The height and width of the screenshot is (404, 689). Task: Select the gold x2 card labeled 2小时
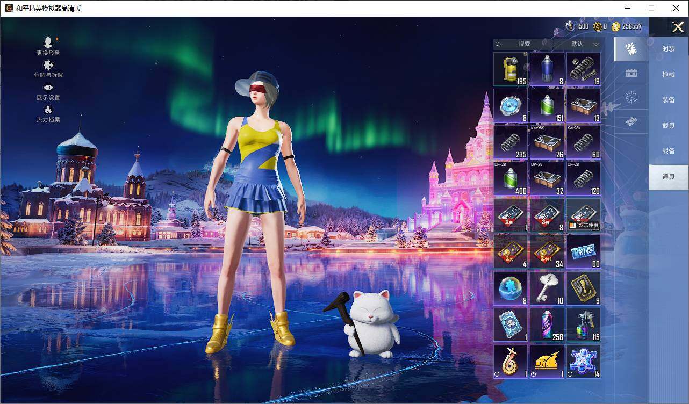pos(547,251)
